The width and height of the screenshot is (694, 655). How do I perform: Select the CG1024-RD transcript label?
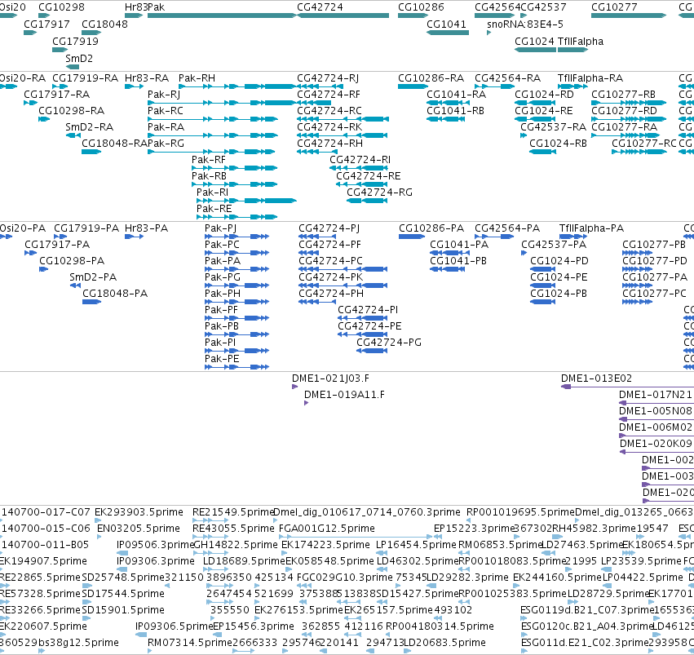tap(544, 95)
